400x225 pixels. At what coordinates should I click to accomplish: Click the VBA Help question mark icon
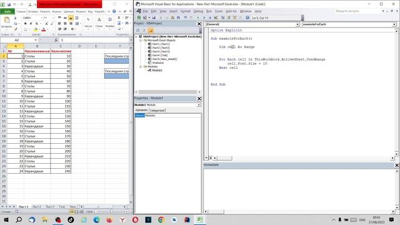coord(247,17)
